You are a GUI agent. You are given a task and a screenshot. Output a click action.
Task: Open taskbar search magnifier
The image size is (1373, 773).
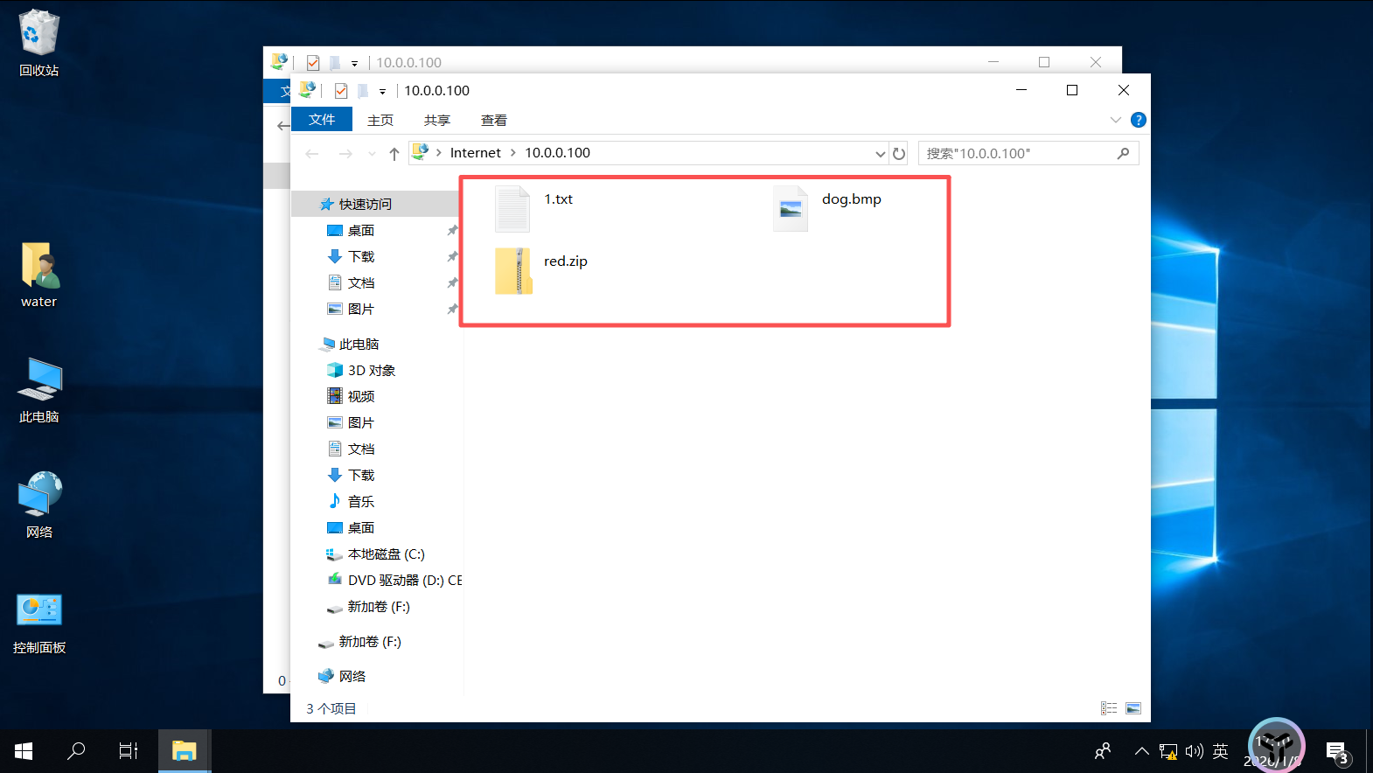point(76,751)
